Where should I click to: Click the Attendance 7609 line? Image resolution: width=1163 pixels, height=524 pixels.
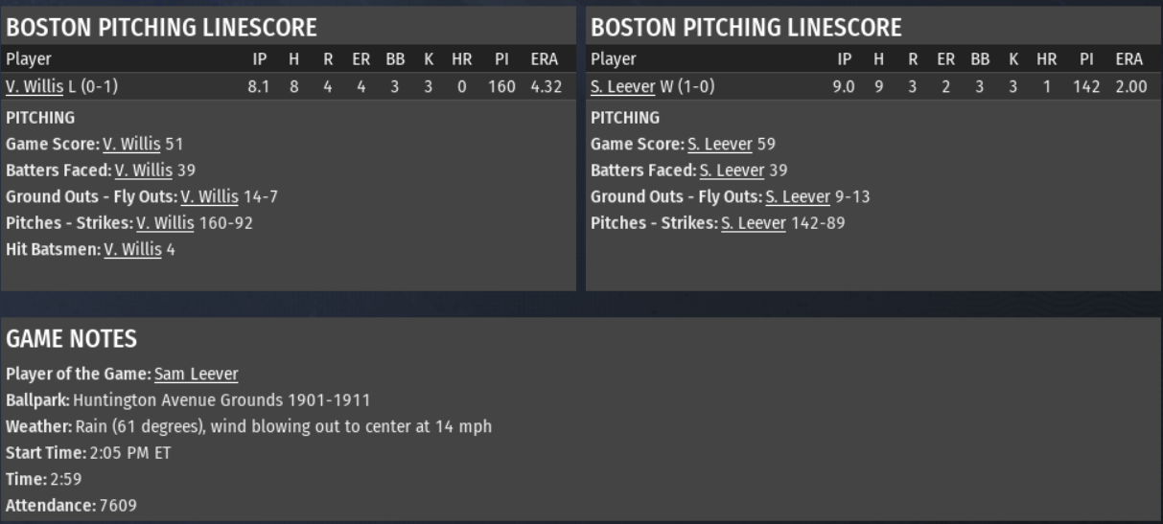[x=71, y=504]
